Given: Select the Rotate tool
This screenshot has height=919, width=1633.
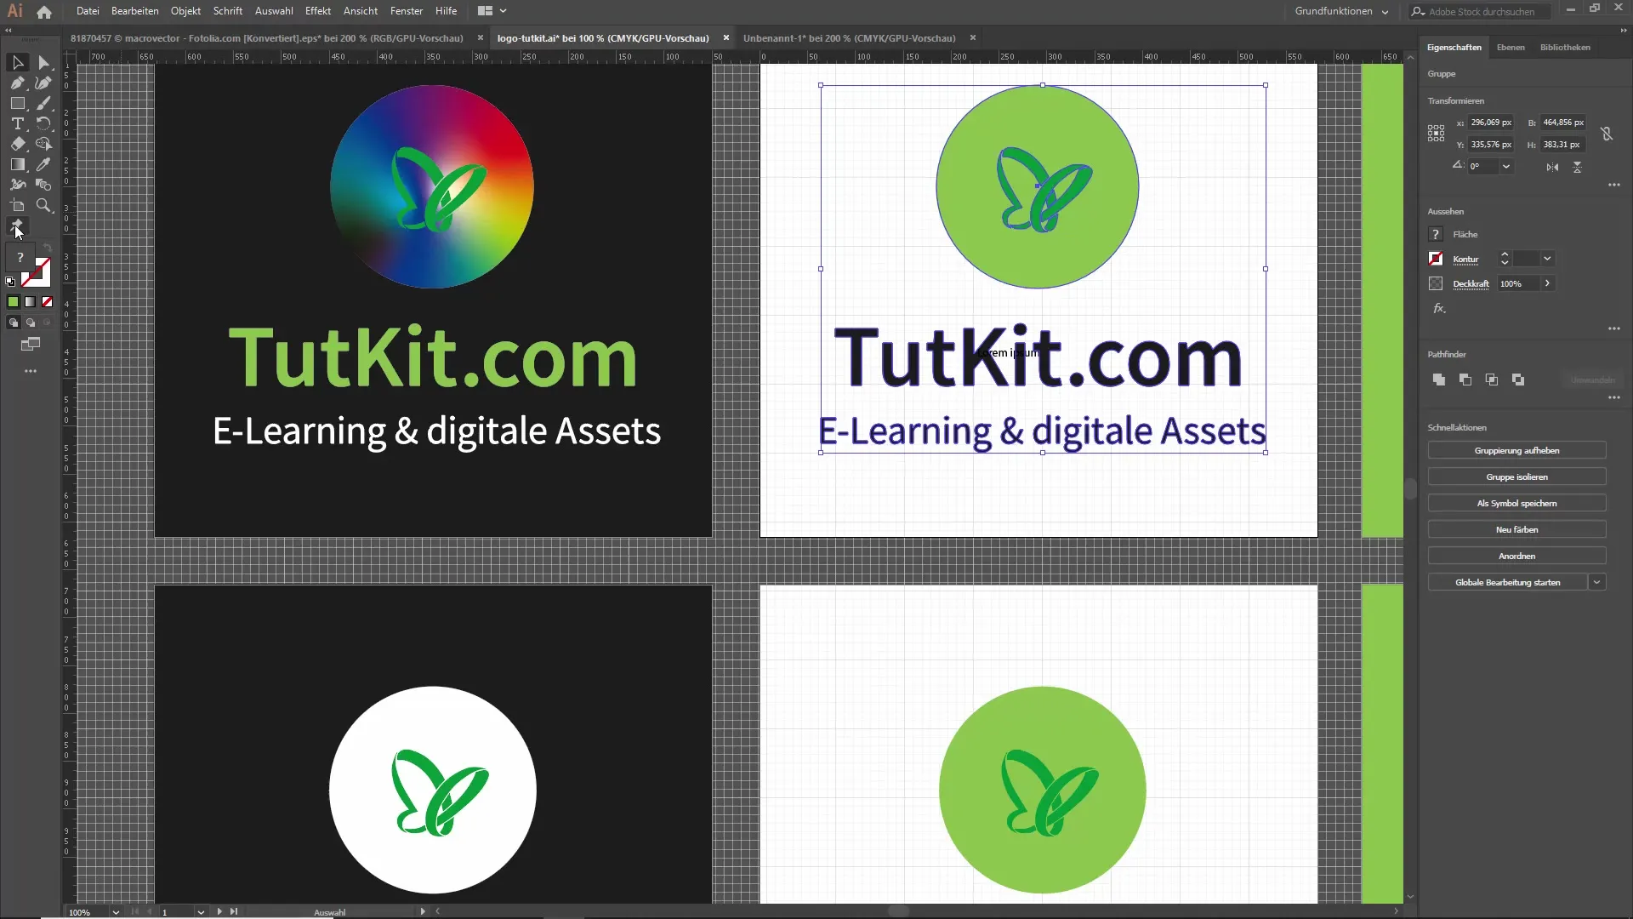Looking at the screenshot, I should coord(43,123).
